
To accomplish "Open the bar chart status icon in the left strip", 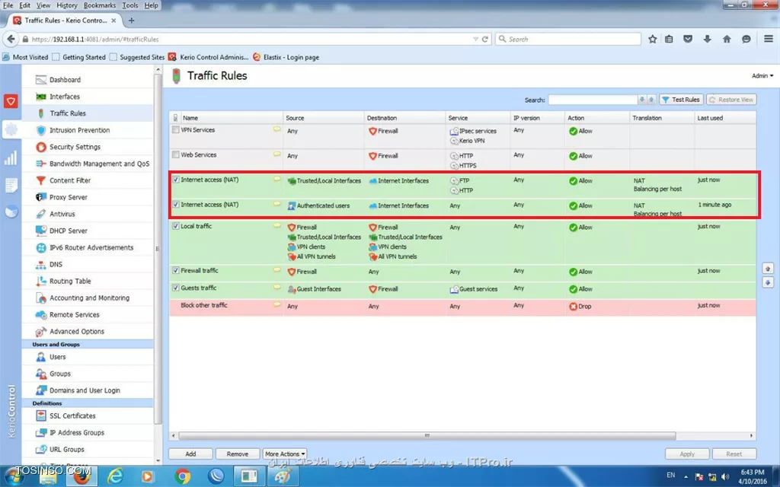I will (11, 158).
